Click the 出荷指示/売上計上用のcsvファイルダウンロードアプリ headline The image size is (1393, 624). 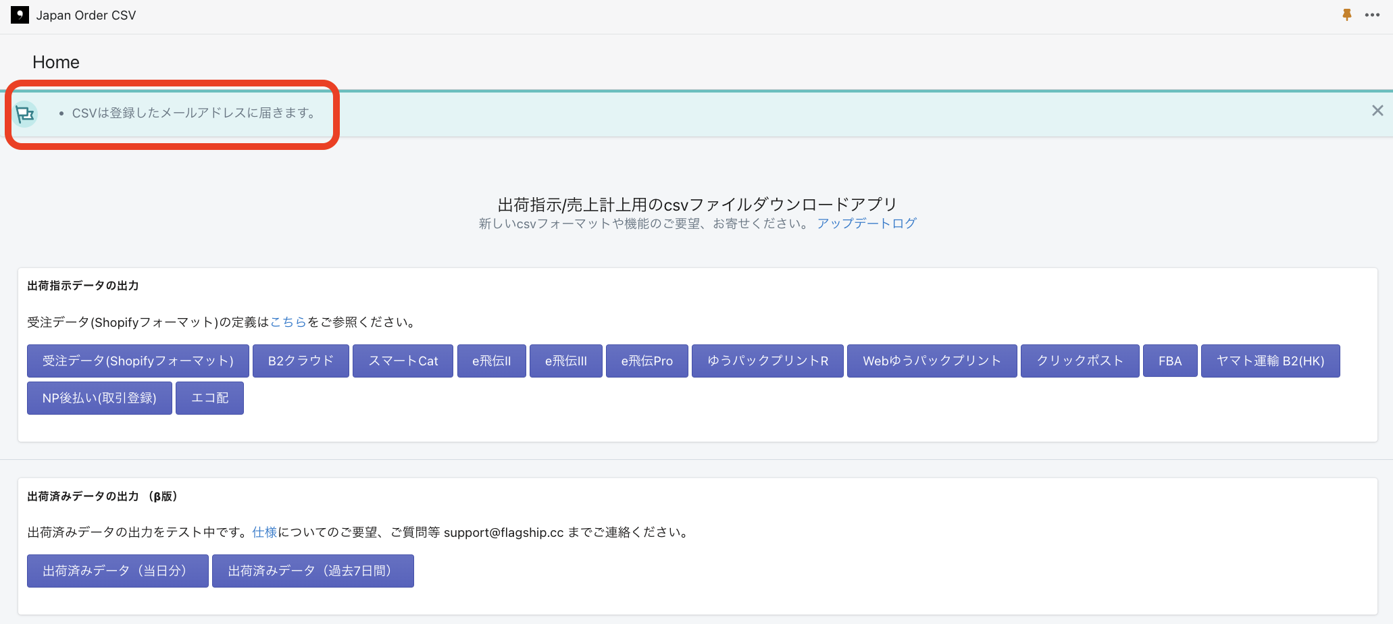click(697, 205)
